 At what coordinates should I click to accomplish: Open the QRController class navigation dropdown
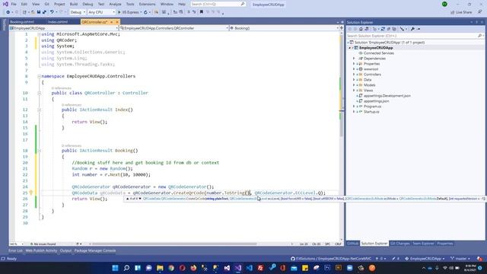point(174,28)
